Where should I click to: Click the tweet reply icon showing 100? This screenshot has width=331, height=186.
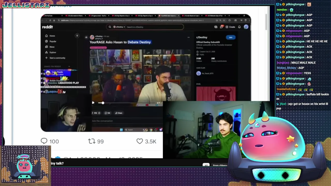tap(44, 141)
